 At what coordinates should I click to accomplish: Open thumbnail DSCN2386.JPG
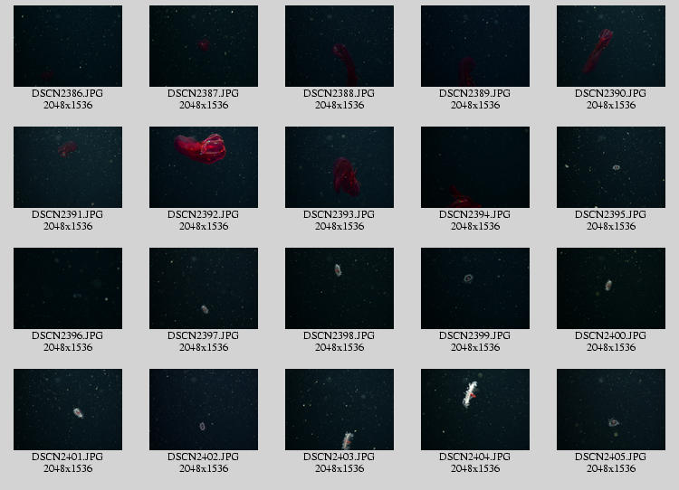coord(68,46)
